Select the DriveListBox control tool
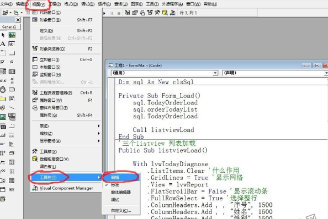The image size is (328, 219). (12, 90)
